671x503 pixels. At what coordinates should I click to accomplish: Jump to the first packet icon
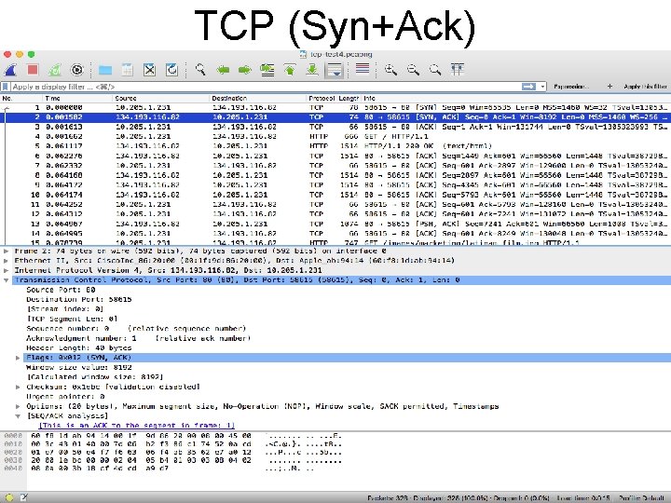(290, 70)
